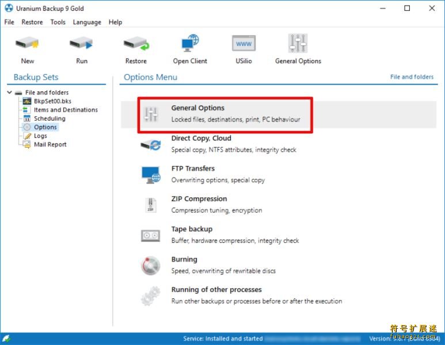
Task: Click the File and folders link at top right
Action: click(412, 77)
